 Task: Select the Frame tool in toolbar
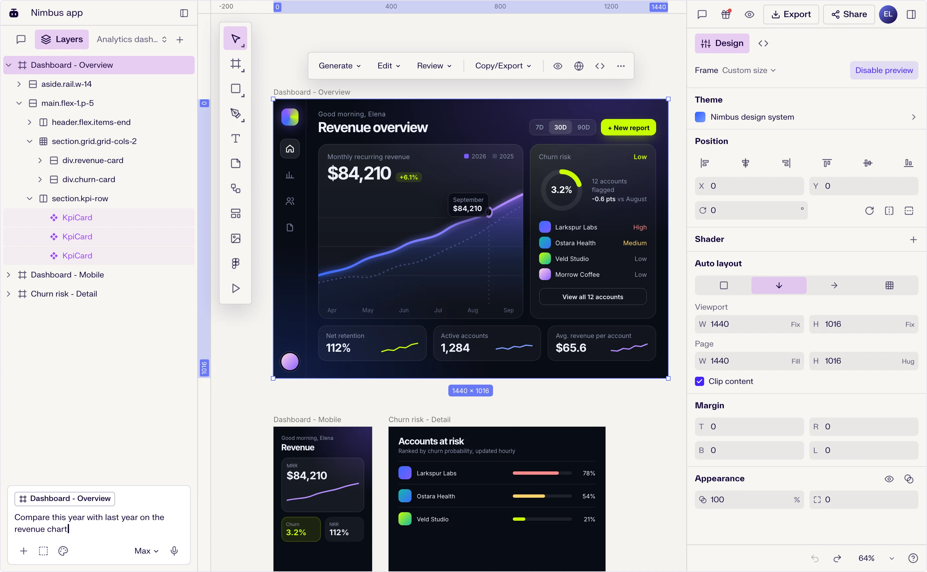pos(236,63)
